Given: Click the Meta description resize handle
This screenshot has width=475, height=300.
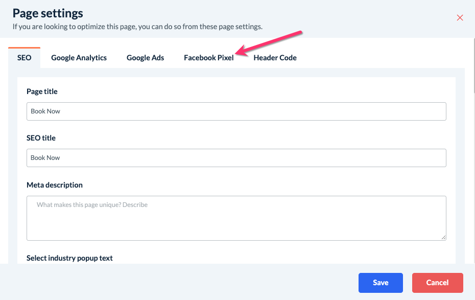Looking at the screenshot, I should pos(443,237).
